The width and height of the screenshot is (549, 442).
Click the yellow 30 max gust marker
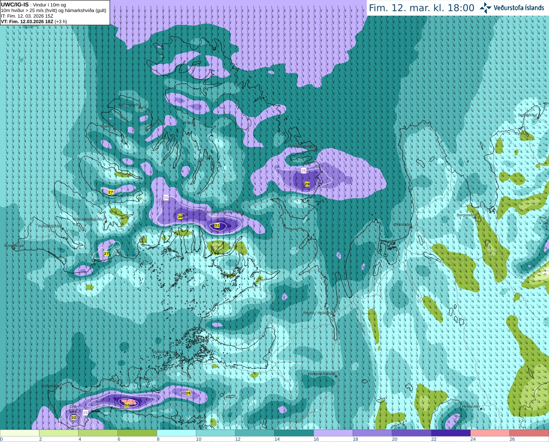pos(180,217)
